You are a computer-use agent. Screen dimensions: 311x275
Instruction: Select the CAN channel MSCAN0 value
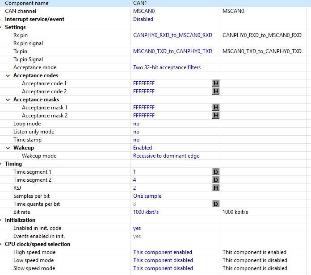[144, 11]
